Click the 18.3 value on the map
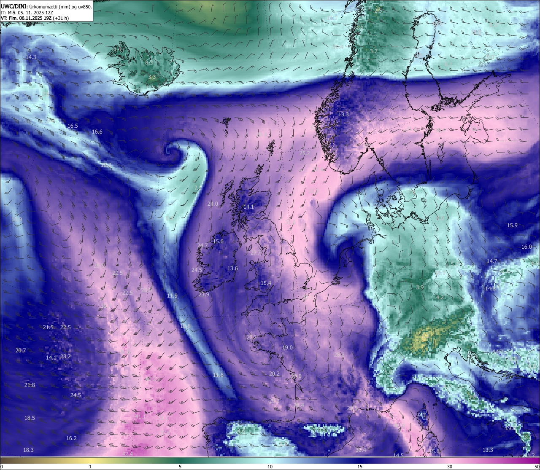This screenshot has height=470, width=540. pyautogui.click(x=28, y=450)
